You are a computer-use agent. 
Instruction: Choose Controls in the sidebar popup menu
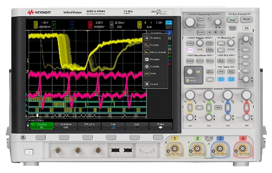point(155,66)
